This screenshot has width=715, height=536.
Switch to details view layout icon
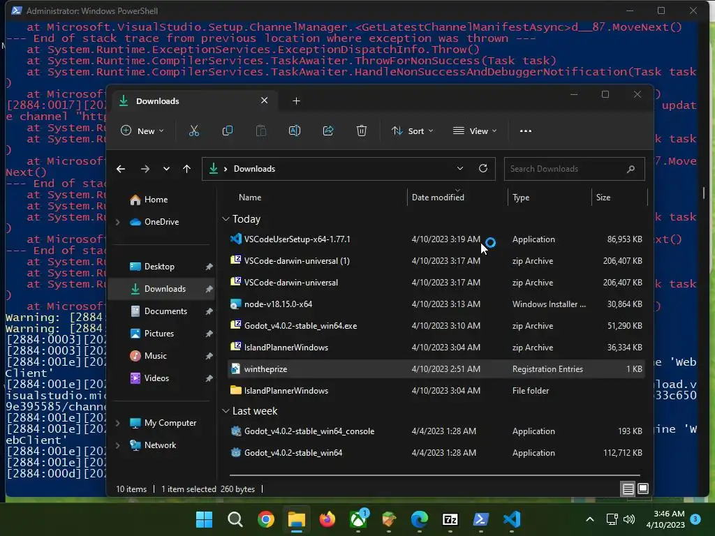pos(628,489)
